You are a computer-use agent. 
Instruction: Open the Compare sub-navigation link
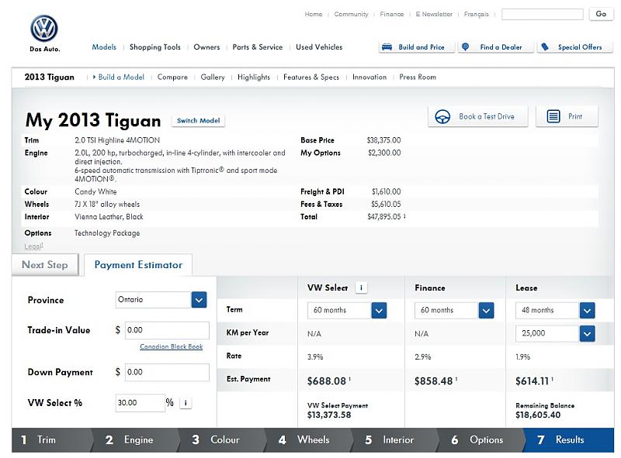(172, 77)
